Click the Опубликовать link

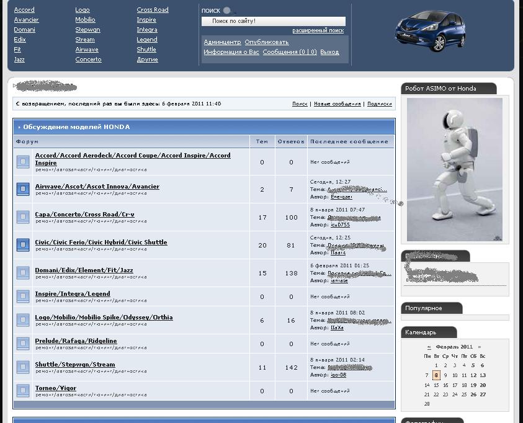(x=267, y=42)
